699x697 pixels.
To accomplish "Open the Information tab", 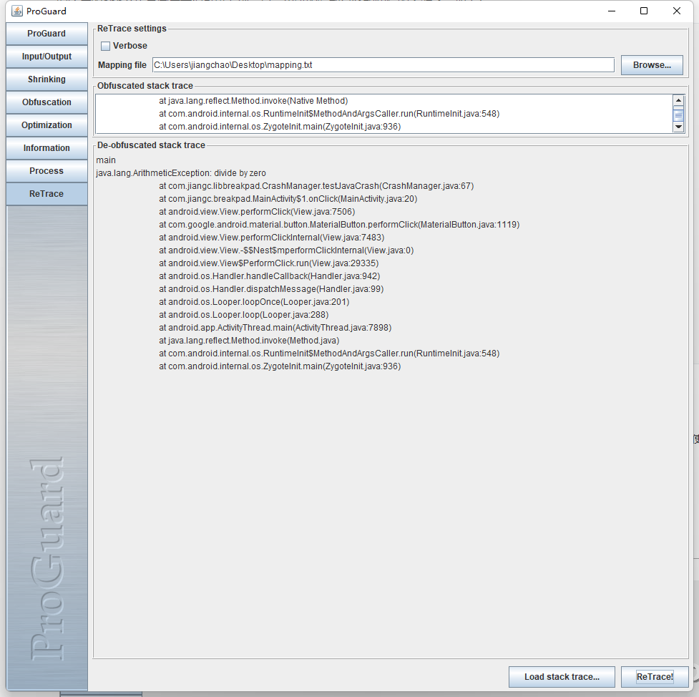I will (47, 148).
